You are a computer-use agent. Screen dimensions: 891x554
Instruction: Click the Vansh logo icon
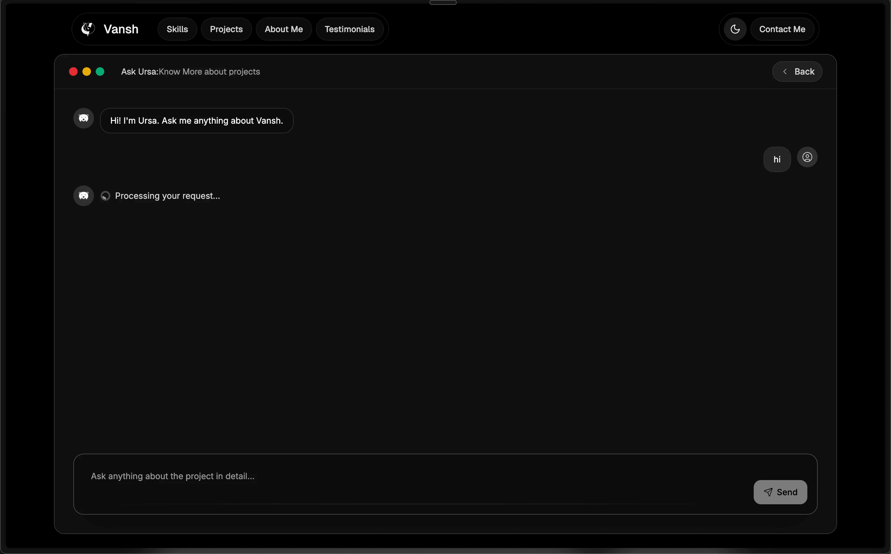pyautogui.click(x=88, y=29)
